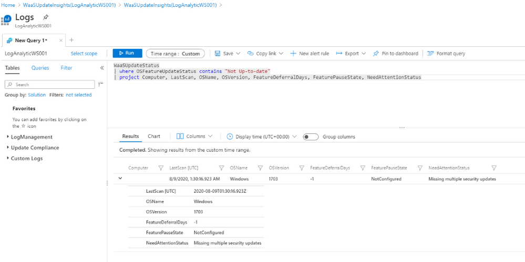This screenshot has width=525, height=262.
Task: Change Group by Solution setting
Action: [37, 95]
